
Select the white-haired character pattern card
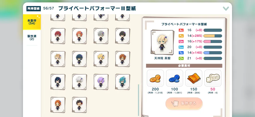tap(79, 82)
